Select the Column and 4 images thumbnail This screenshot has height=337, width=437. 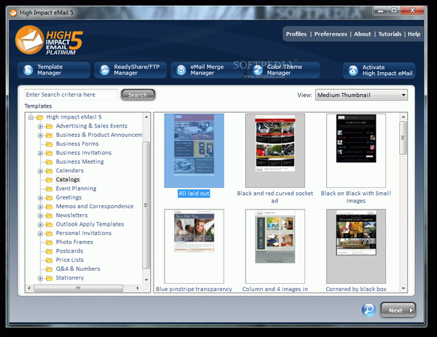[275, 246]
